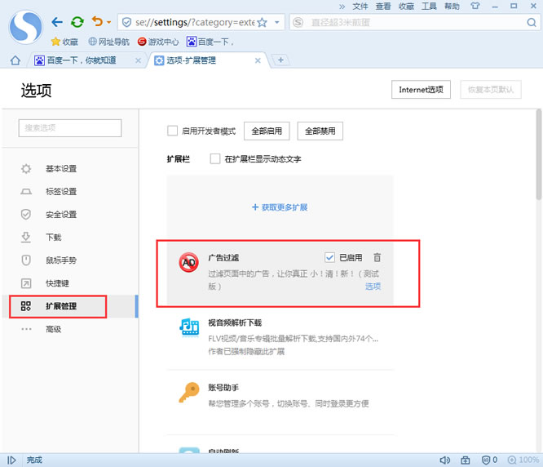Viewport: 543px width, 467px height.
Task: Click the sound speaker icon in status bar
Action: [x=445, y=460]
